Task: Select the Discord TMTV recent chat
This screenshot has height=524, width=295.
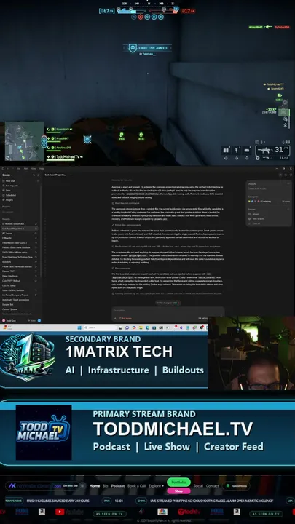Action: (20, 271)
